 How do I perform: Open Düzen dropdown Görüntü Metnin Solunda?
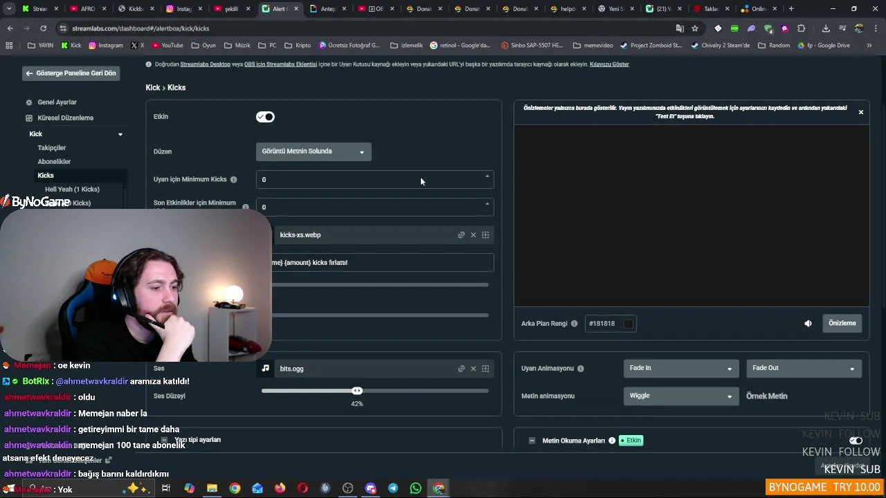click(314, 151)
